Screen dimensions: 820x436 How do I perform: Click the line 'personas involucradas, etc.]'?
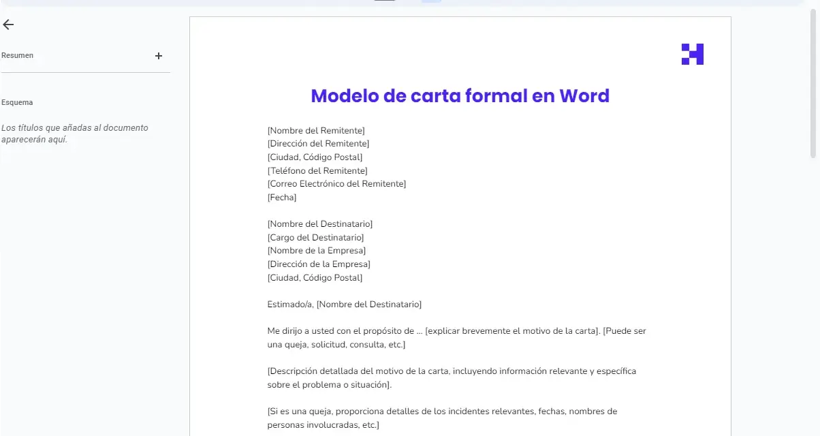tap(323, 425)
